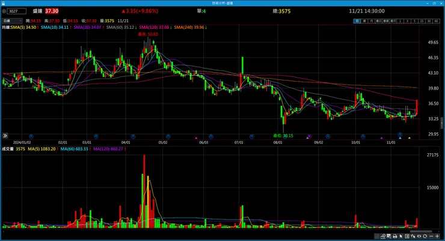Viewport: 445px width, 241px height.
Task: Zoom in chart with the plus icon
Action: 437,236
